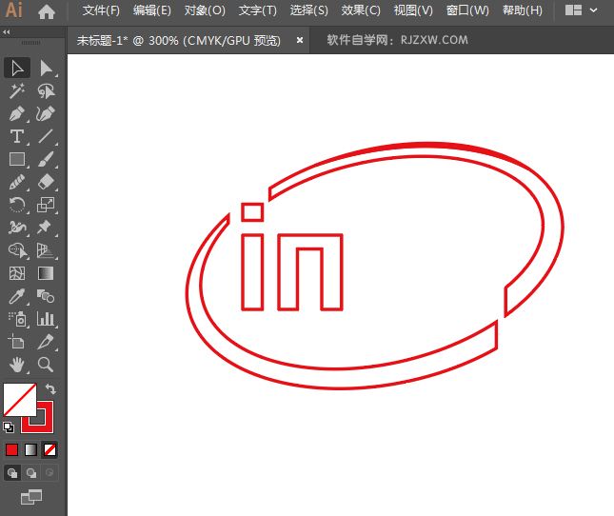The width and height of the screenshot is (614, 516).
Task: Open the 文字(T) menu
Action: click(x=258, y=10)
